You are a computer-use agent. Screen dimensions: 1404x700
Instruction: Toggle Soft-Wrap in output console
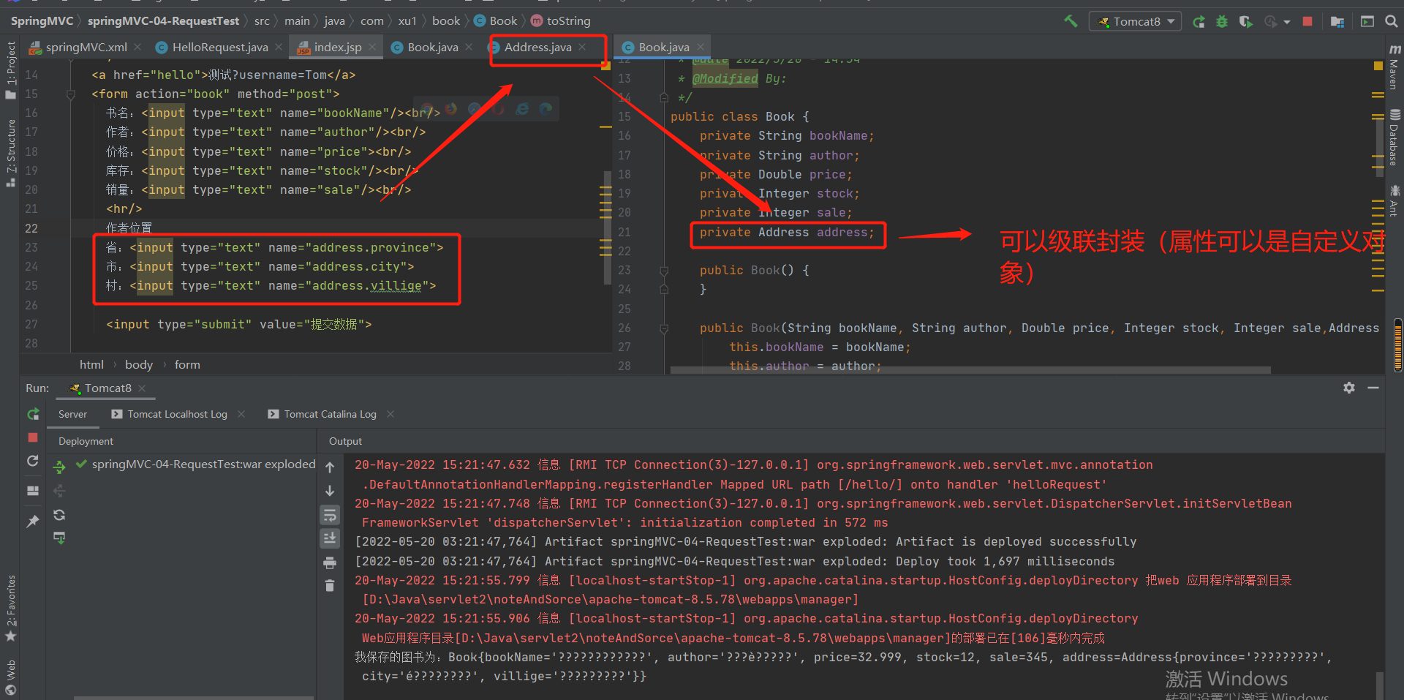[330, 516]
